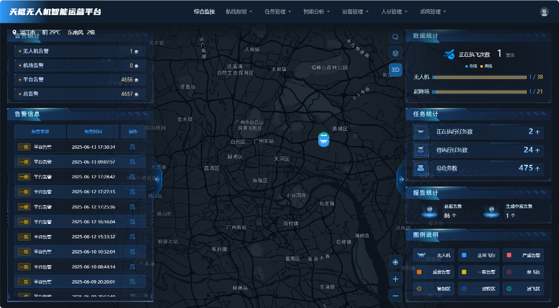Zoom out the map with minus icon
Screen dimensions: 559x308
click(x=395, y=295)
